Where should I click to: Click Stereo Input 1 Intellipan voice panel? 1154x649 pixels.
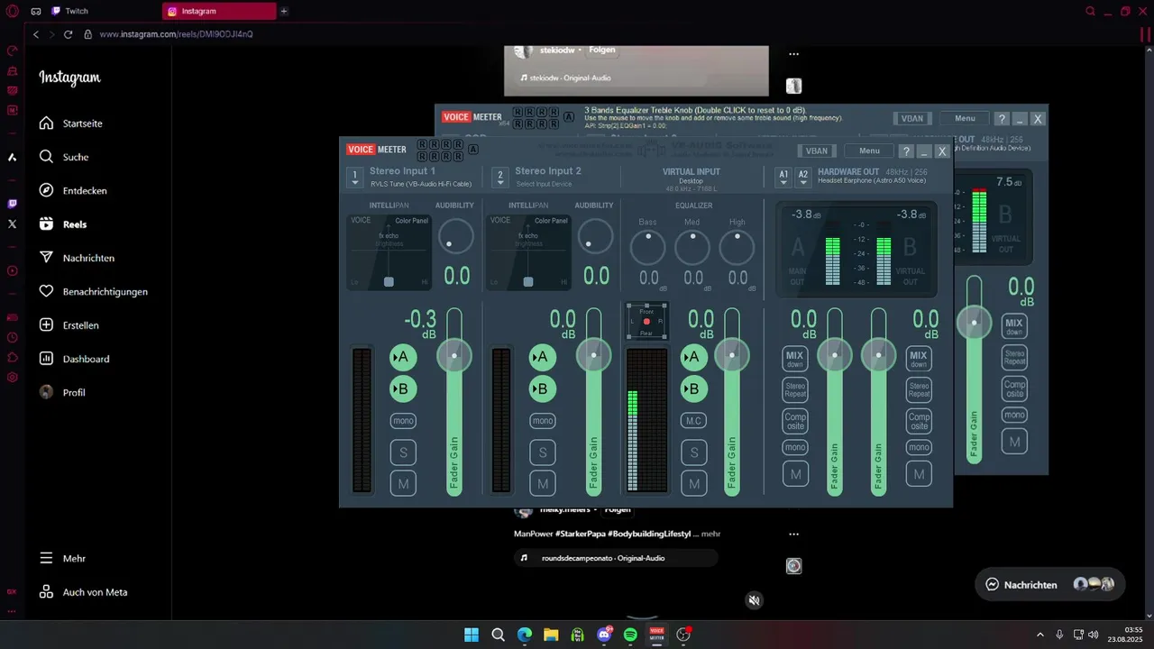tap(389, 252)
